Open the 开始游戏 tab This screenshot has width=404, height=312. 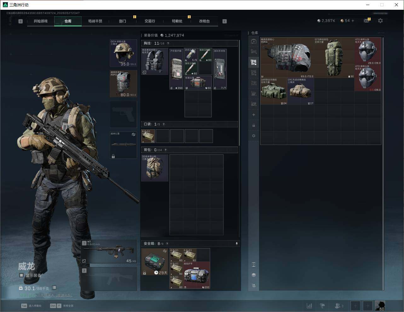41,21
